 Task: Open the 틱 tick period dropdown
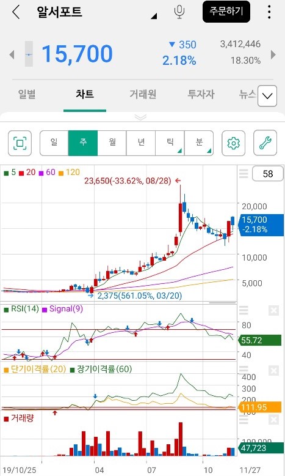(x=170, y=143)
